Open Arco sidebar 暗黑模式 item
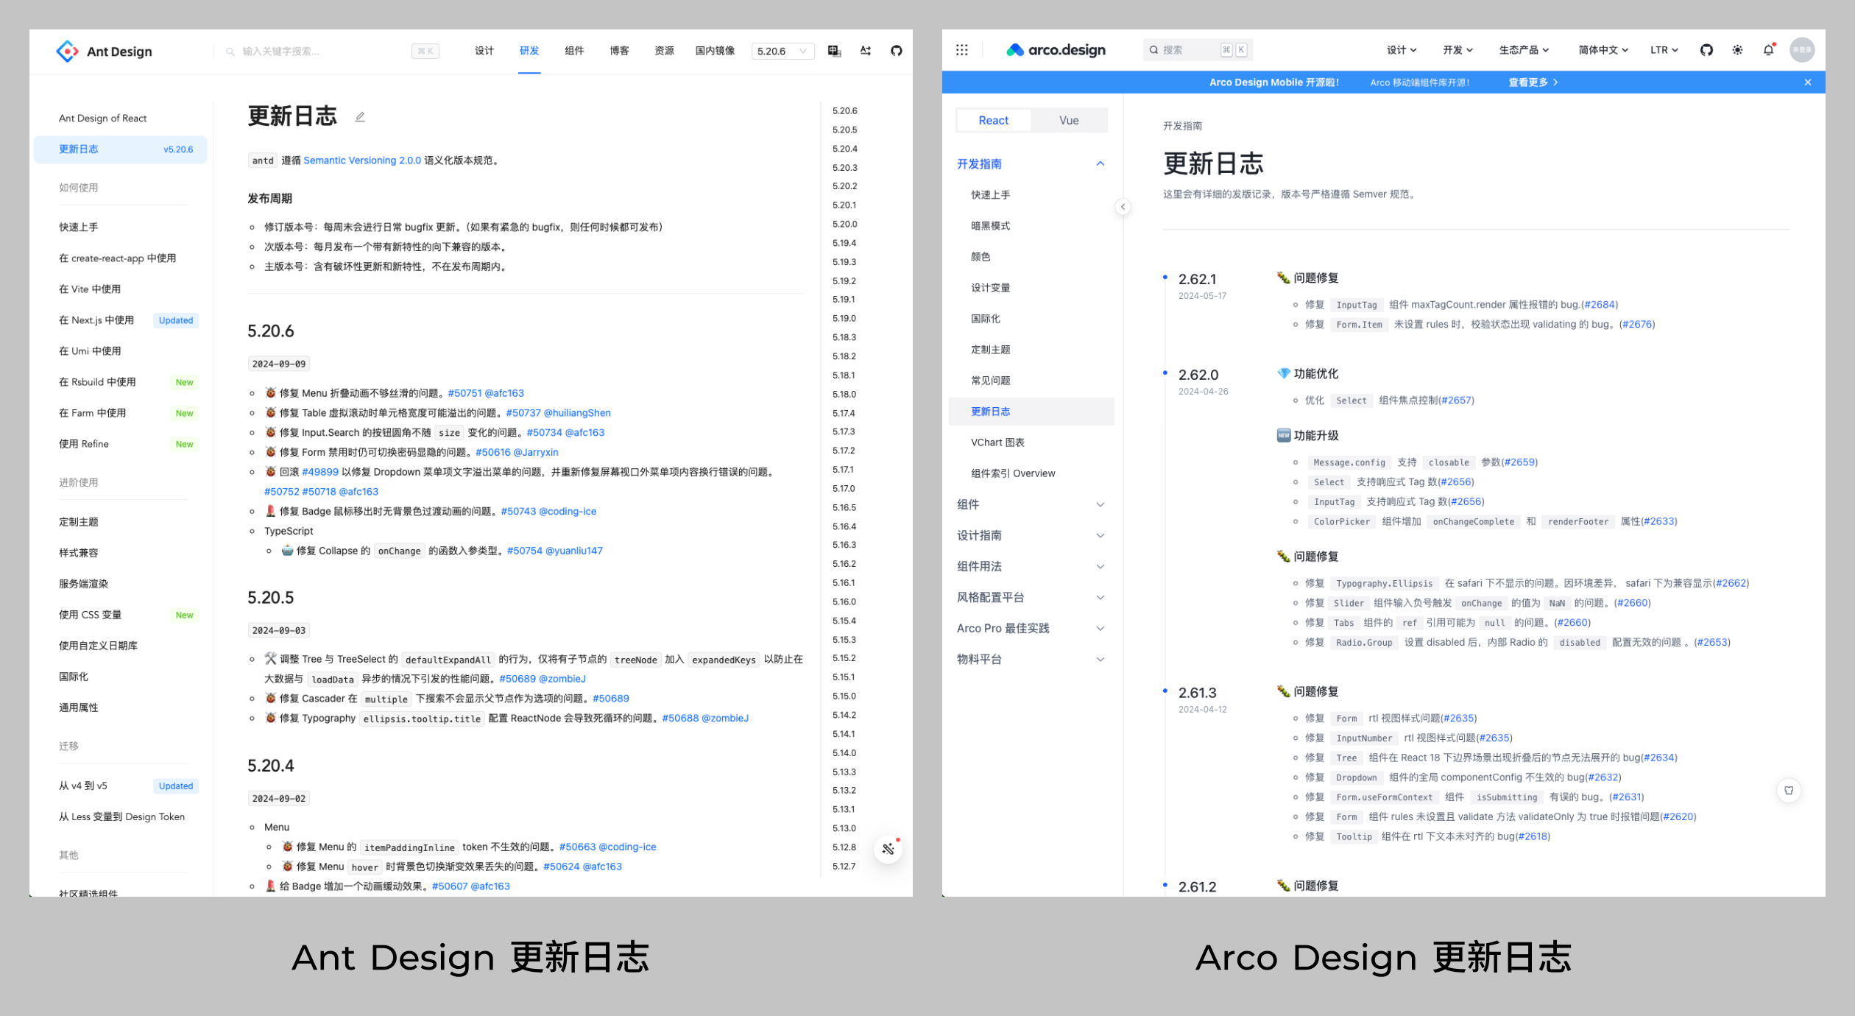Viewport: 1855px width, 1016px height. click(1031, 226)
